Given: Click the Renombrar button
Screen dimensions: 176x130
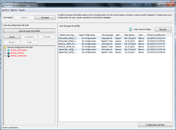Looking at the screenshot, I should [x=29, y=37].
